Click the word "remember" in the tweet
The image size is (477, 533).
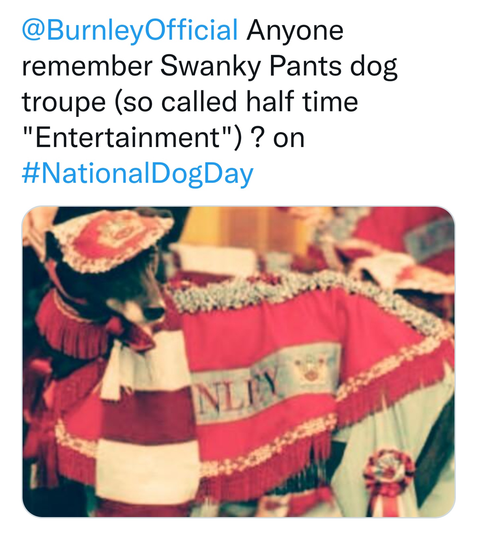click(87, 66)
